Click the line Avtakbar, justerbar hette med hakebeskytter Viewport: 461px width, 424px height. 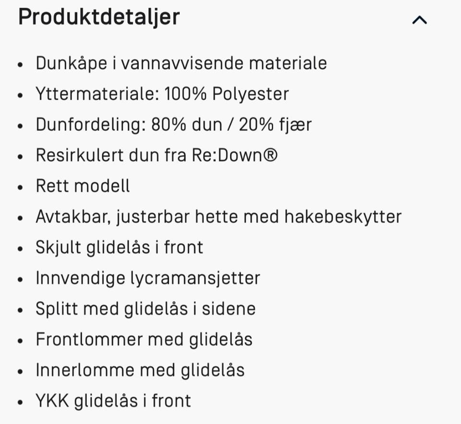coord(218,217)
